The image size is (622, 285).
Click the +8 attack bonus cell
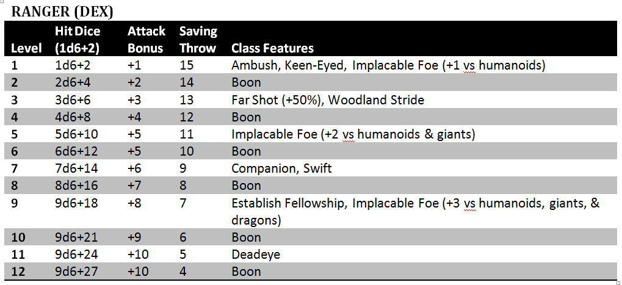coord(134,203)
